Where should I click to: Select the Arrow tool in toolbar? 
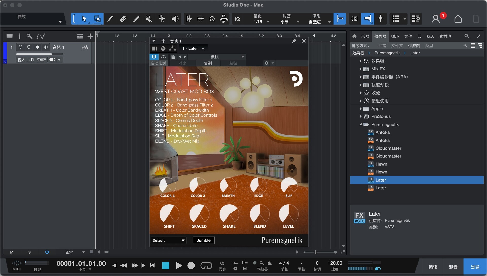tap(84, 19)
